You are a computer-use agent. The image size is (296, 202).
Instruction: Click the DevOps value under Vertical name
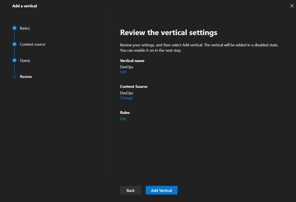pos(127,67)
